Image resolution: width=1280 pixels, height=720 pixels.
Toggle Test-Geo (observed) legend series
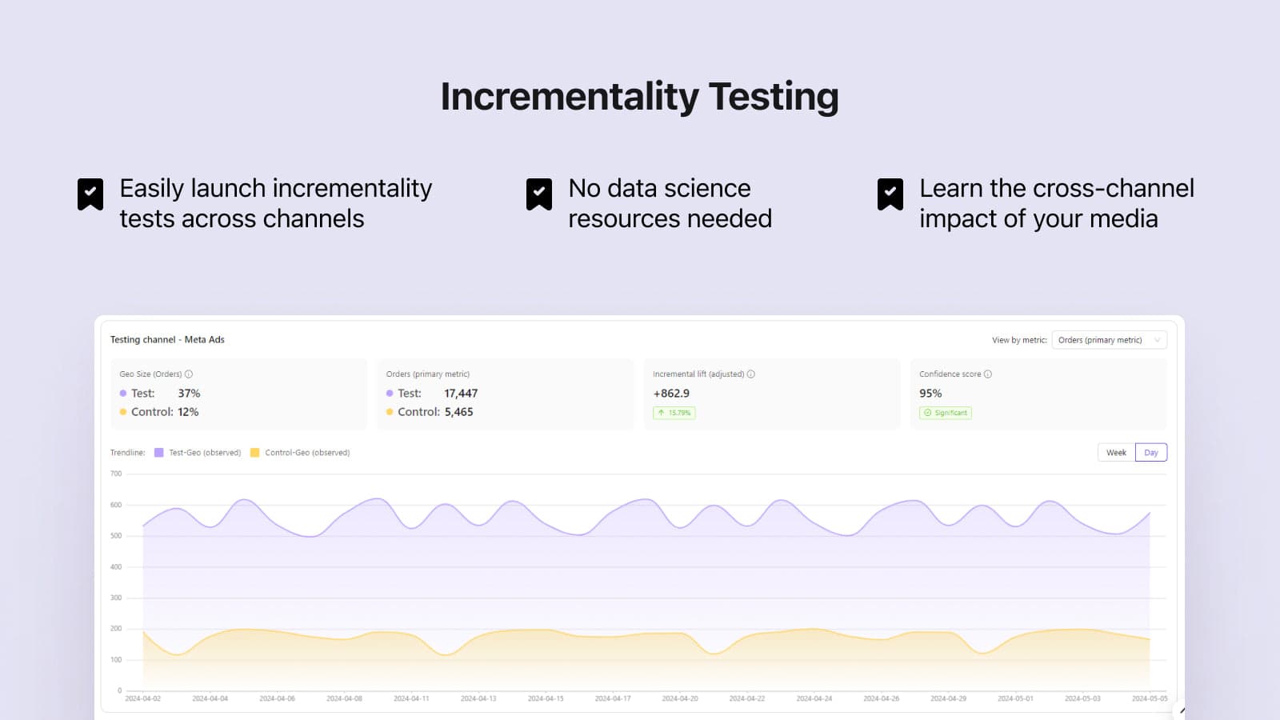click(x=204, y=453)
